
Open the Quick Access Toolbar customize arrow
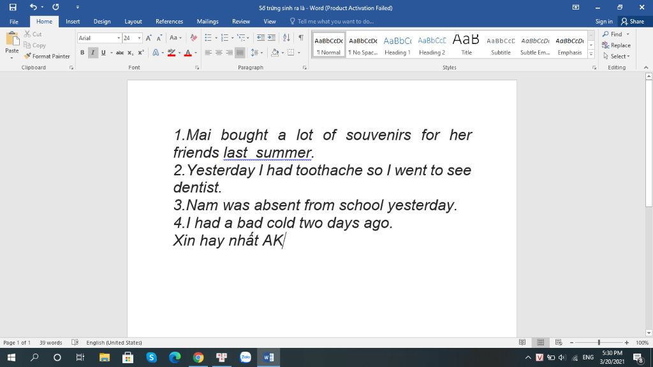pyautogui.click(x=77, y=7)
